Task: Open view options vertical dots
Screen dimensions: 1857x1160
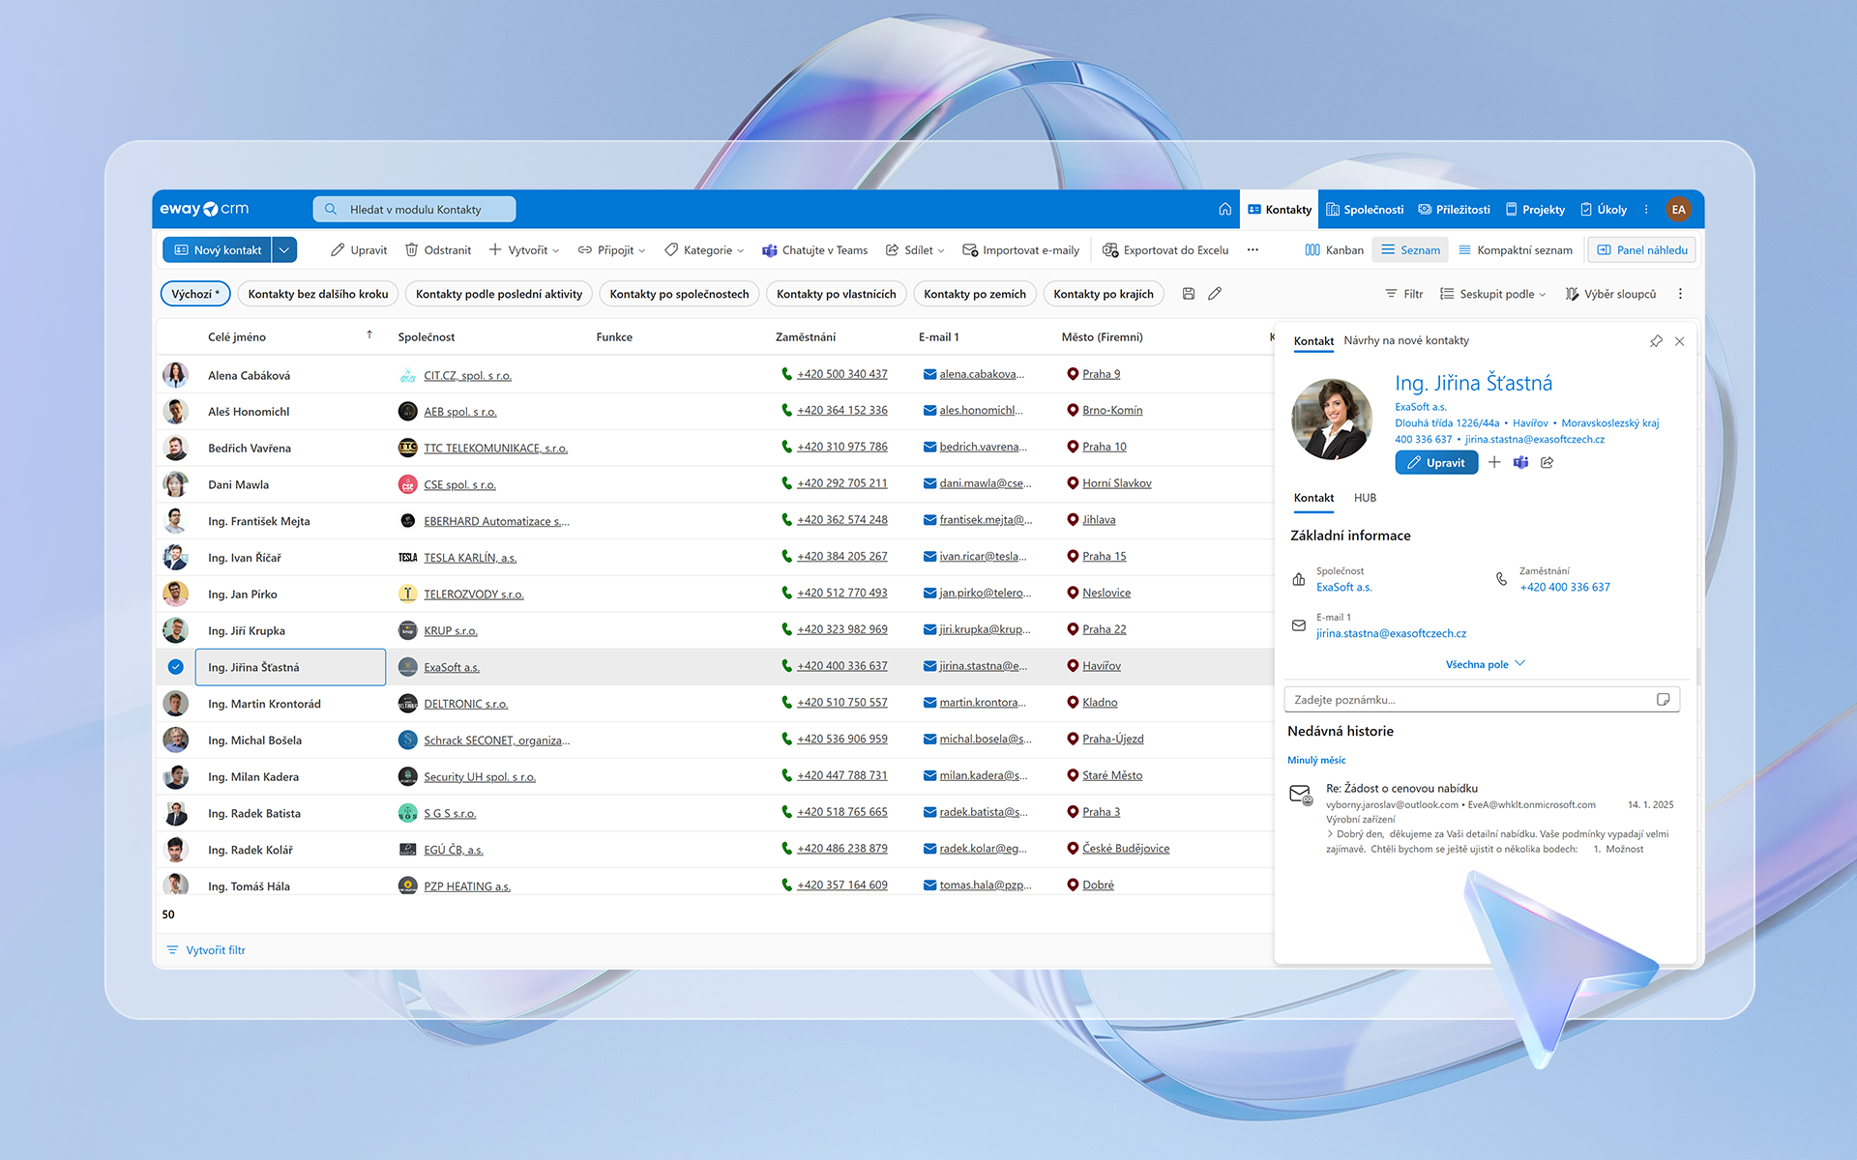Action: coord(1680,294)
